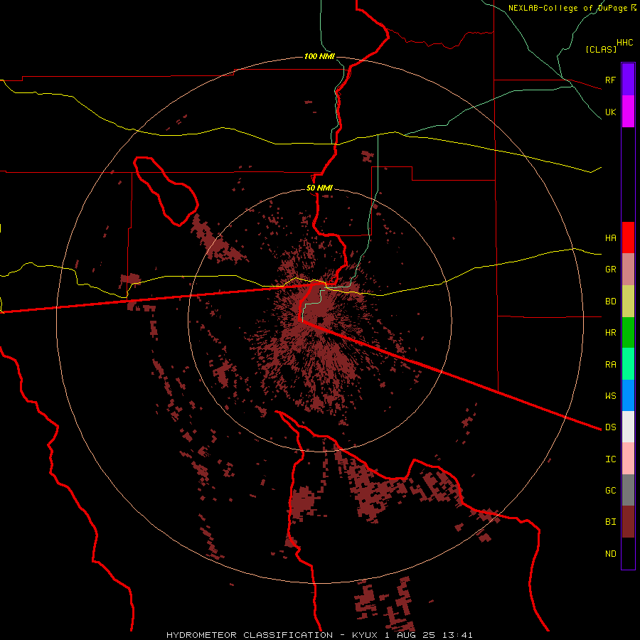Click the RA light green legend swatch
The image size is (640, 640).
[628, 364]
